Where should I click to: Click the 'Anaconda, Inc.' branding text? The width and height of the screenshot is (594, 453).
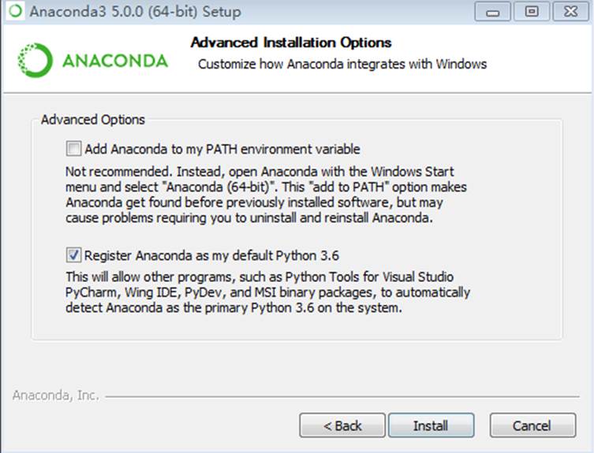point(56,395)
